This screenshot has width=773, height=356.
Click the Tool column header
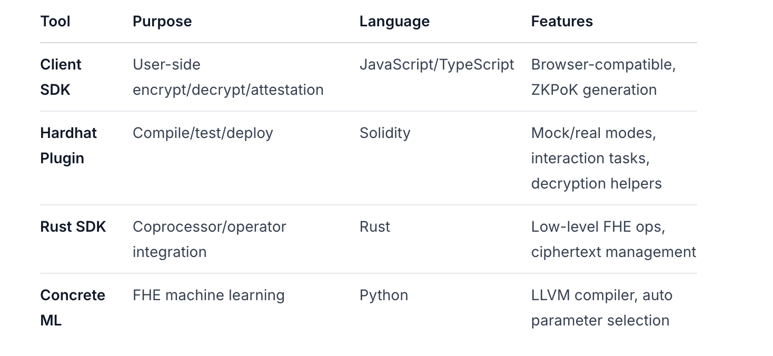click(x=55, y=22)
